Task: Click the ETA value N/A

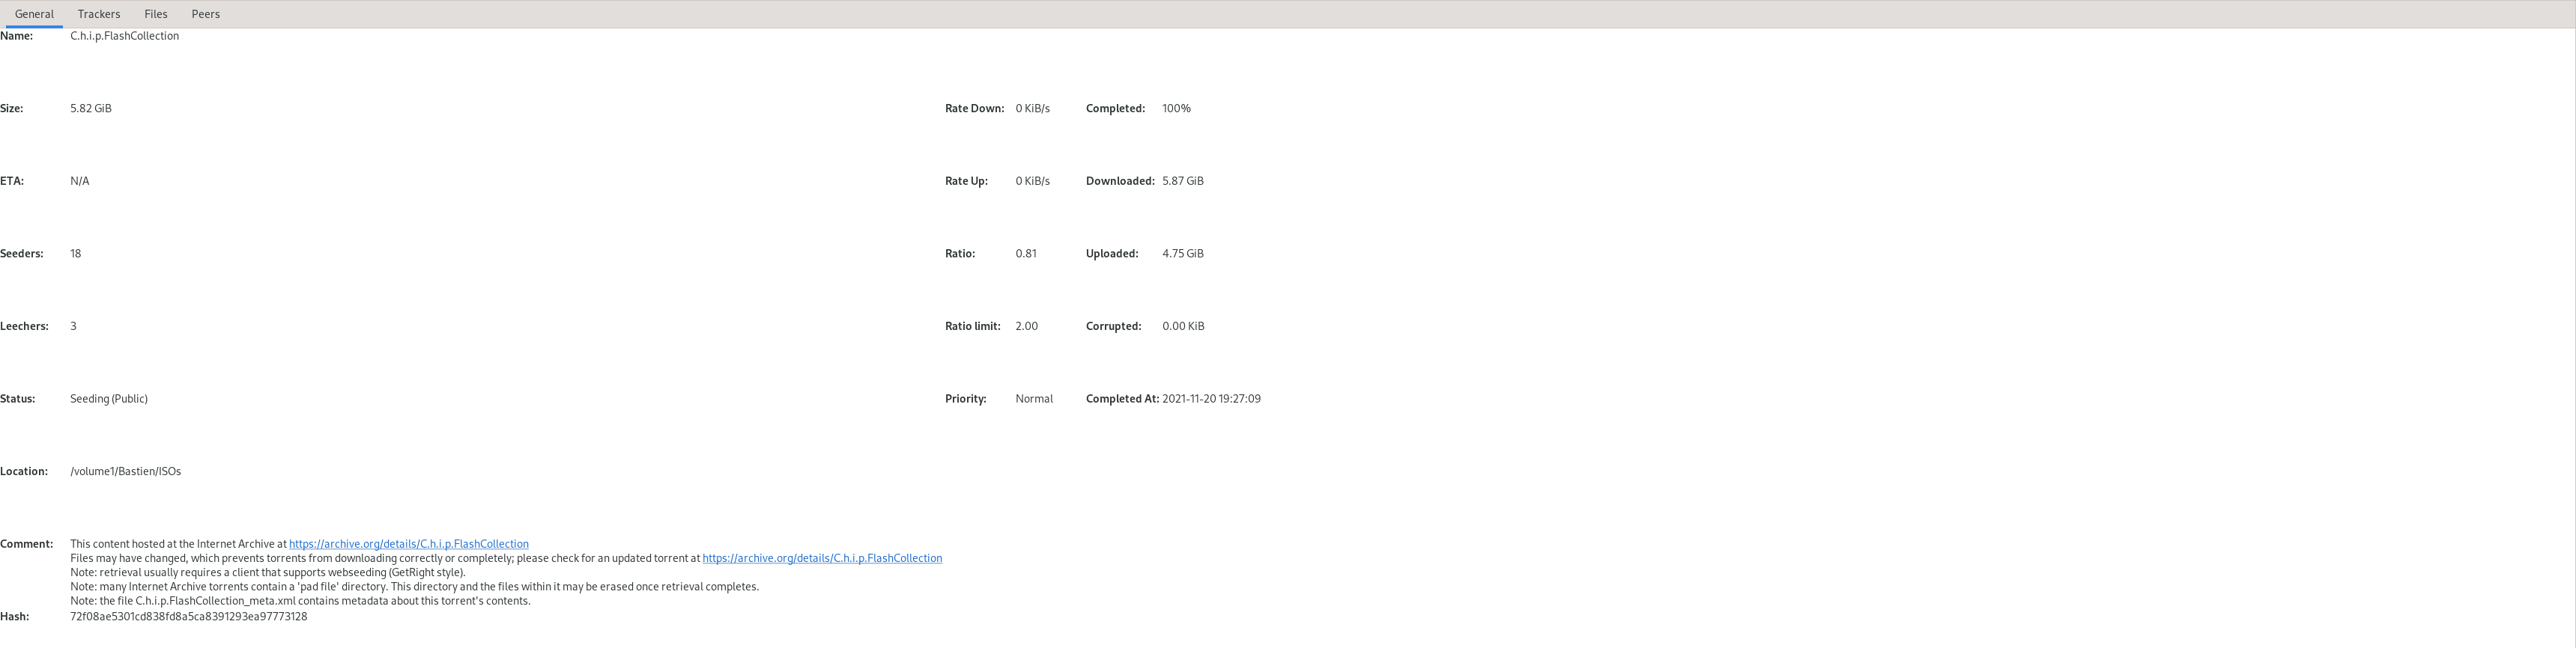Action: tap(80, 182)
